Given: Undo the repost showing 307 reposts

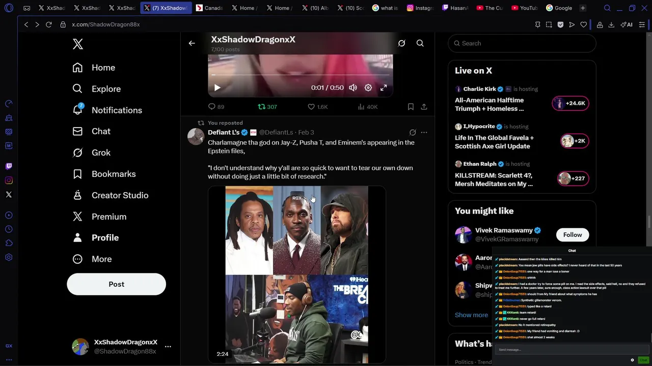Looking at the screenshot, I should coord(267,107).
